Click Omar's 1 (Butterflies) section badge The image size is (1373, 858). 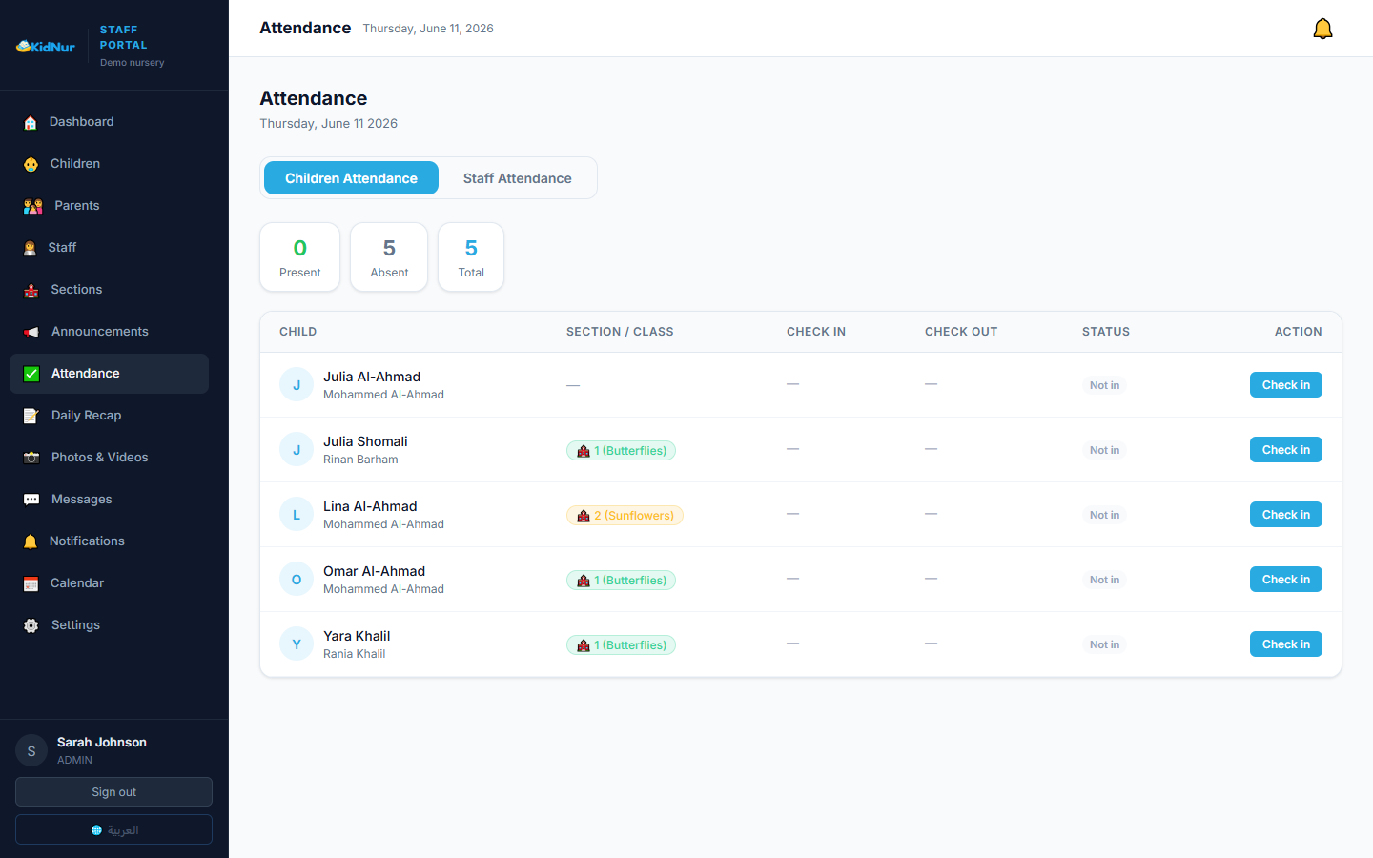(x=621, y=581)
